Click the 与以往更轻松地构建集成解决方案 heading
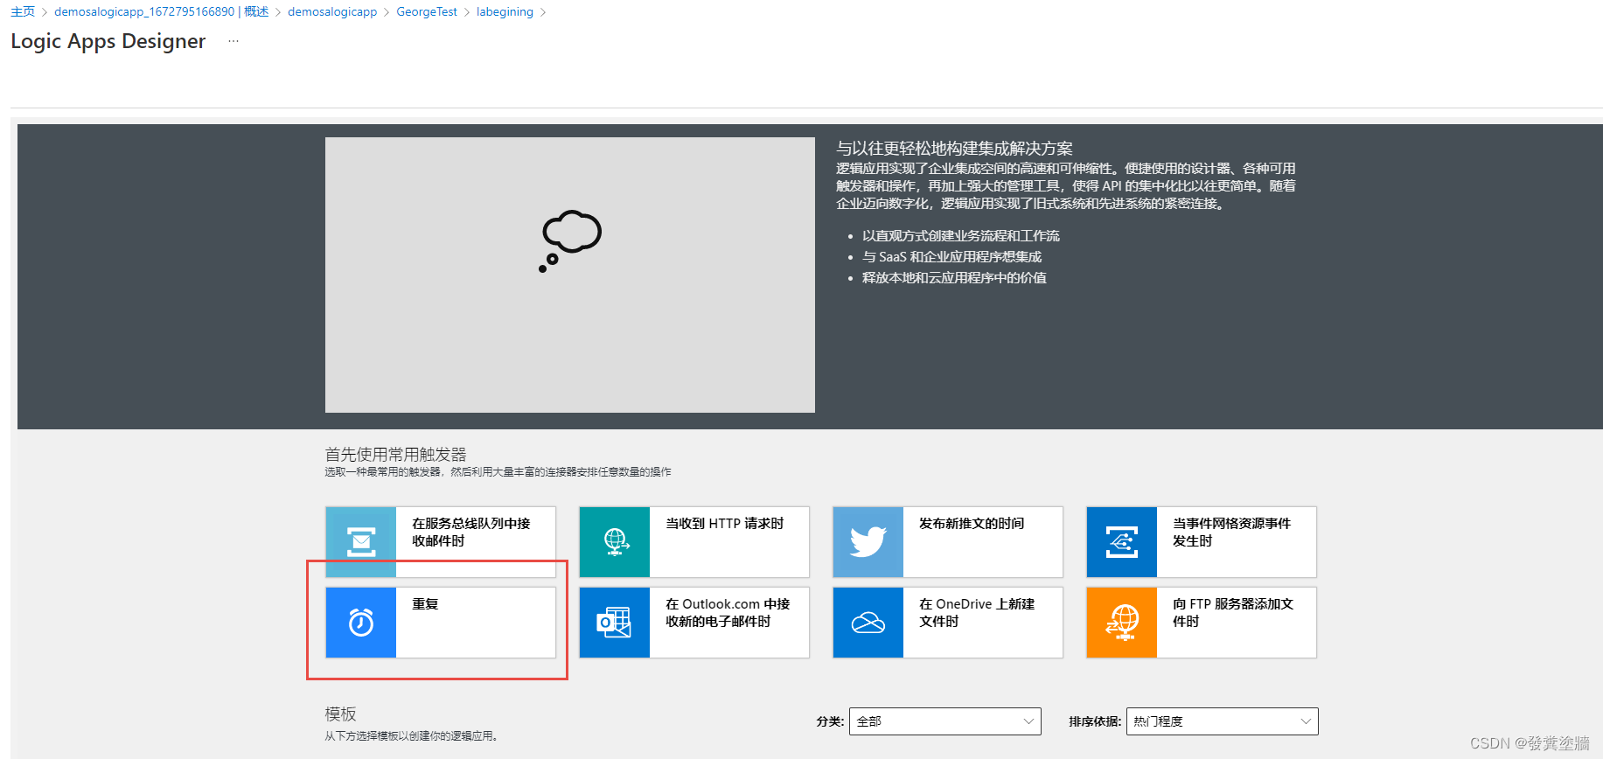 pos(954,148)
